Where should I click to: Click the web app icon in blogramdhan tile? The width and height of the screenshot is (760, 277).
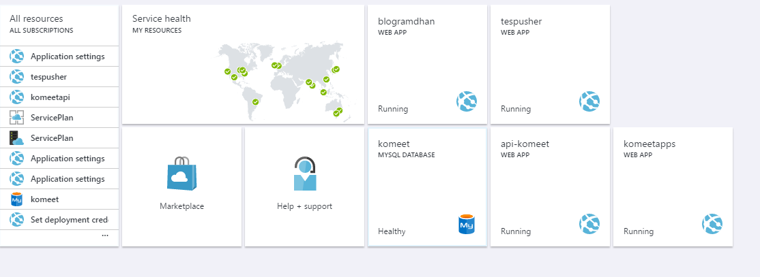(466, 101)
